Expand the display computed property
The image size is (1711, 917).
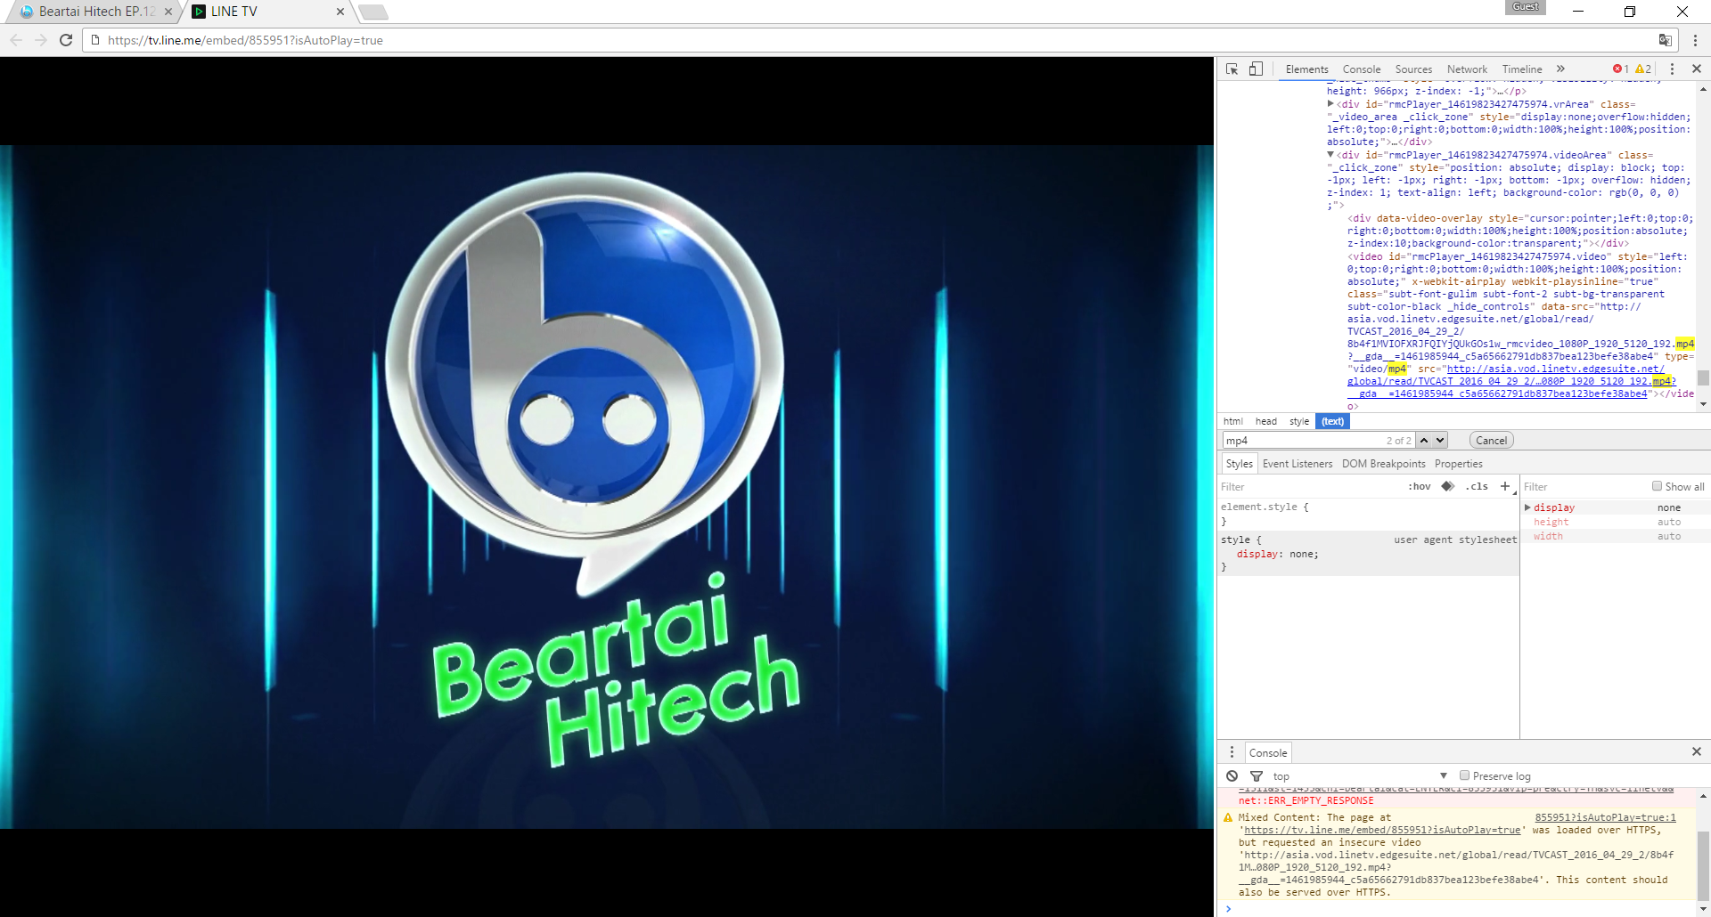coord(1527,507)
